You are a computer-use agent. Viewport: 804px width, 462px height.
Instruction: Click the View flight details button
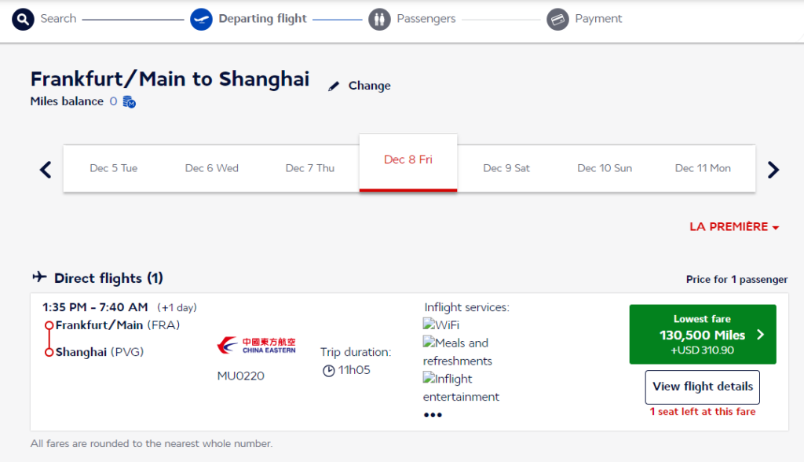click(702, 387)
